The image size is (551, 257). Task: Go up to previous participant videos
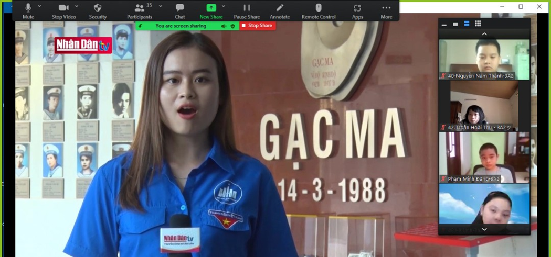484,34
